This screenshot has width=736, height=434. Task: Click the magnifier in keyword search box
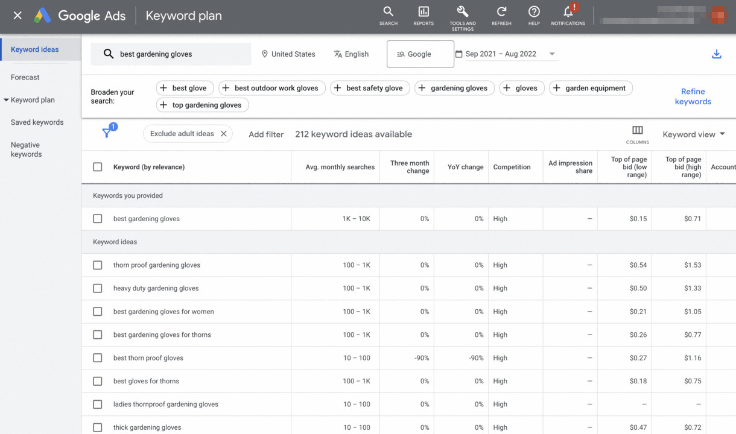[x=109, y=54]
